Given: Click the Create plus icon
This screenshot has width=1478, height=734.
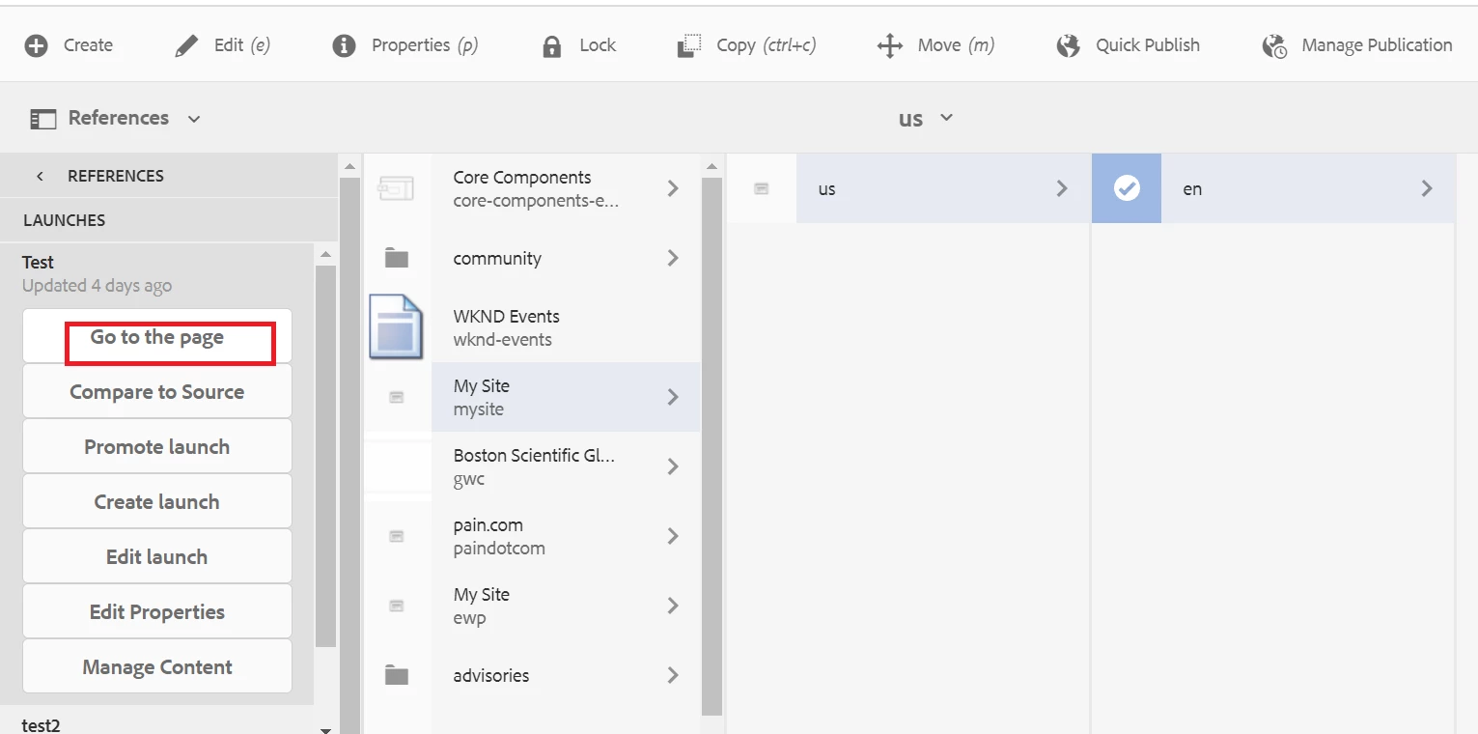Looking at the screenshot, I should tap(36, 45).
